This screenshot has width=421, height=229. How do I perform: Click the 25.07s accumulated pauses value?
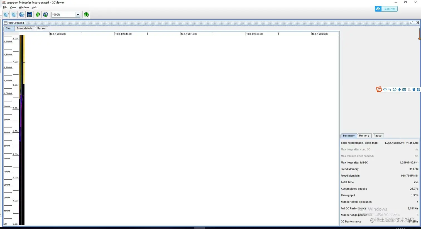[414, 189]
